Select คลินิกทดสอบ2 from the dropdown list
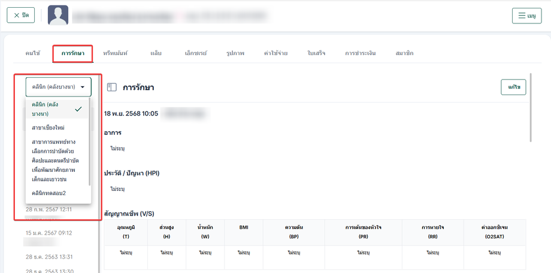 click(56, 193)
